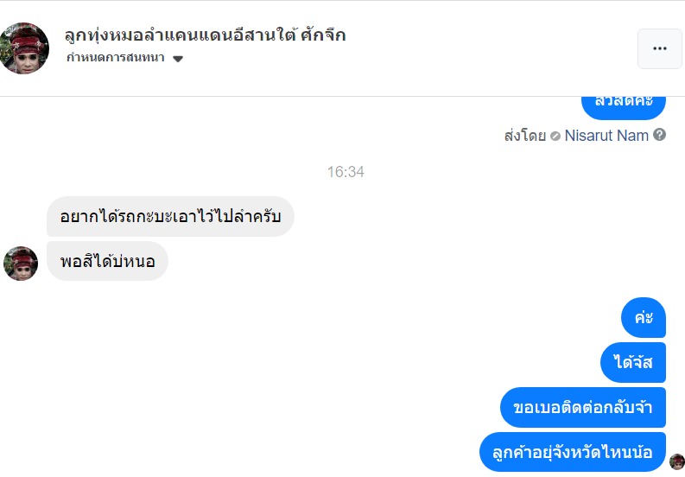Image resolution: width=685 pixels, height=477 pixels.
Task: Open the large profile picture in header
Action: (x=25, y=48)
